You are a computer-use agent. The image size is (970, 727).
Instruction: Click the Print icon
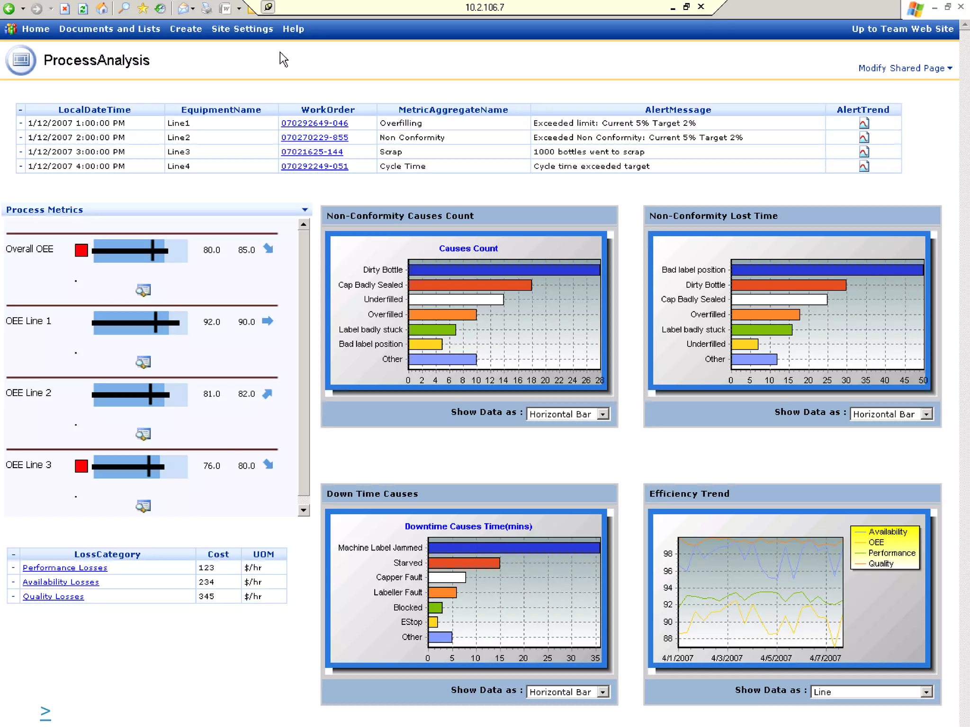207,8
